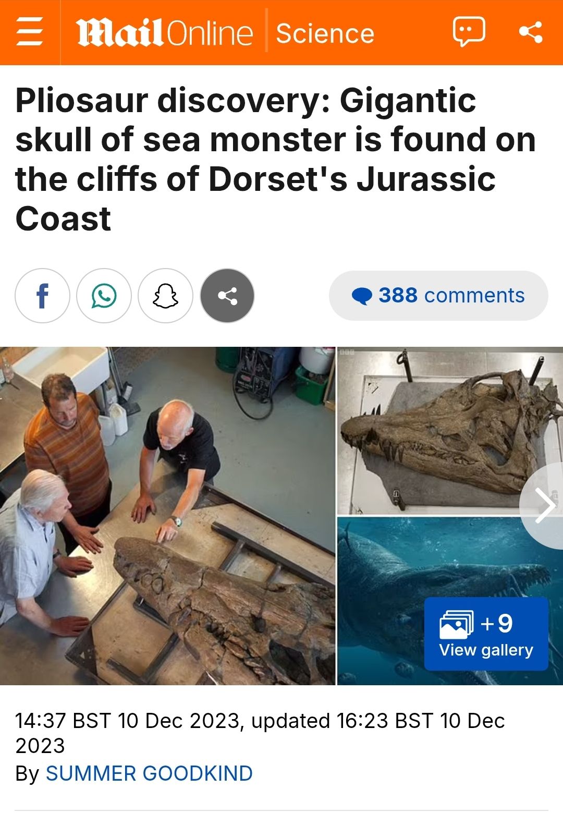This screenshot has width=563, height=813.
Task: Open the grey round share options button
Action: point(227,296)
